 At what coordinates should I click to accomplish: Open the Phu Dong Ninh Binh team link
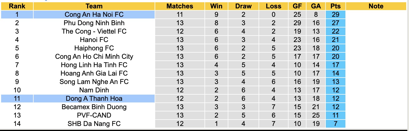pos(94,23)
